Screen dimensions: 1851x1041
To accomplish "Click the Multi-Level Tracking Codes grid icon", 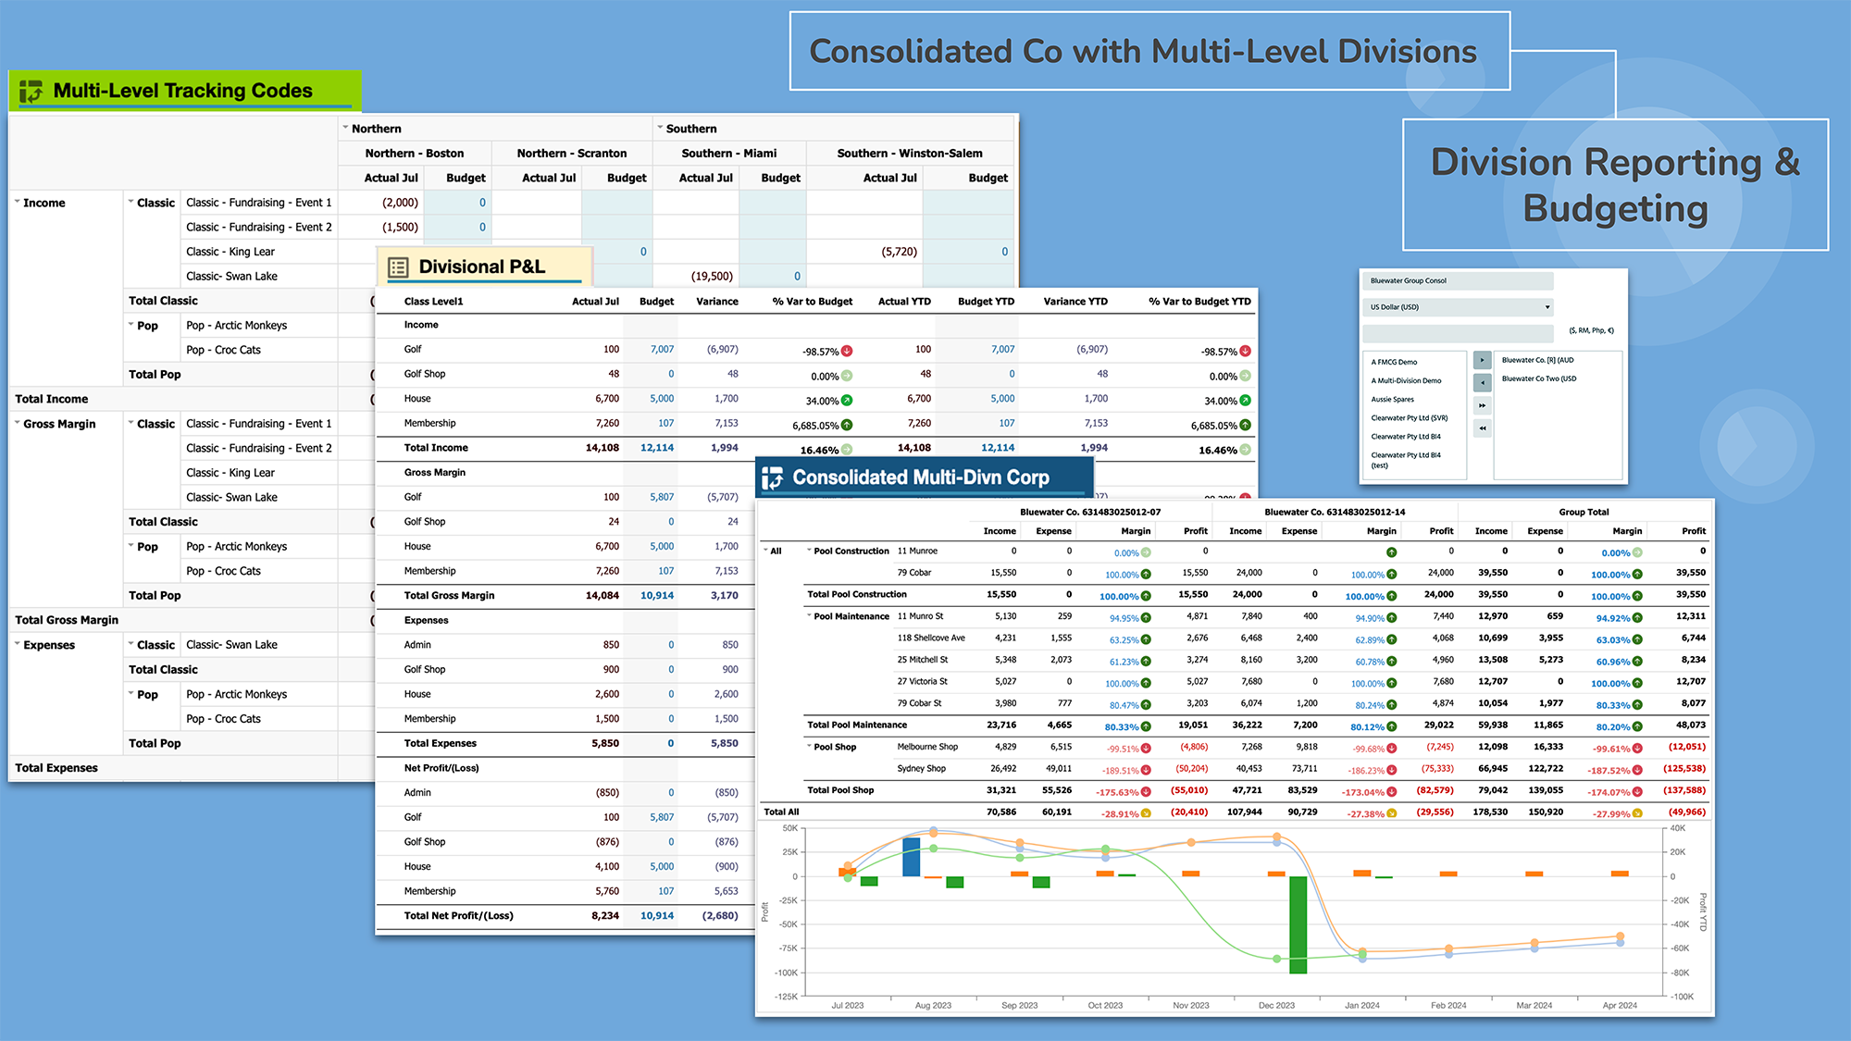I will tap(30, 92).
